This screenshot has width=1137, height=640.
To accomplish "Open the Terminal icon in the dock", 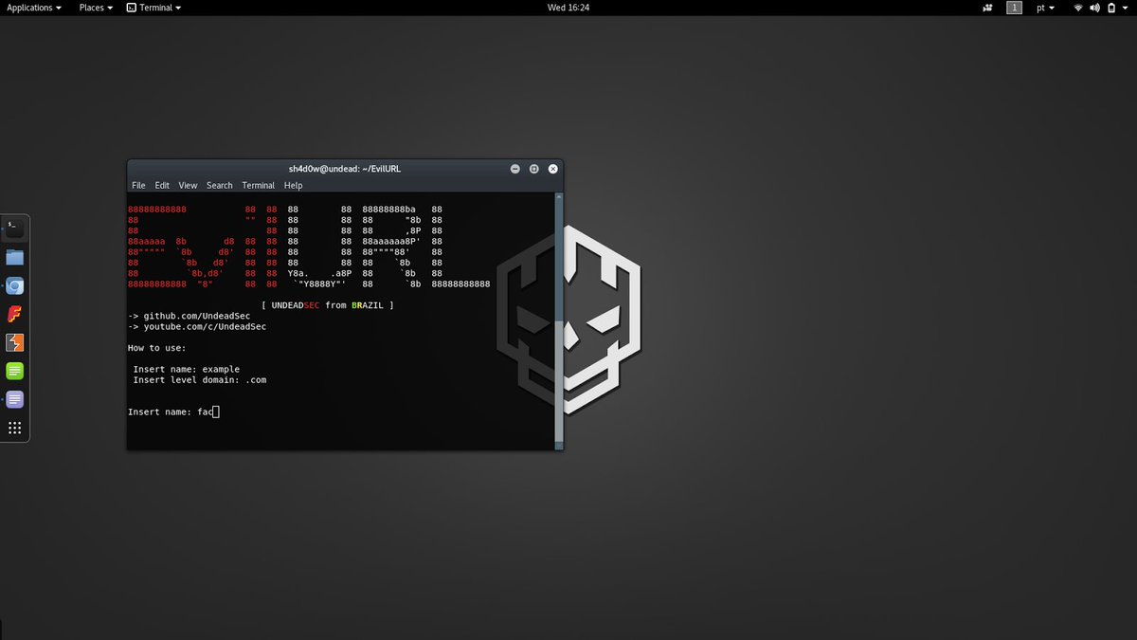I will (x=14, y=229).
